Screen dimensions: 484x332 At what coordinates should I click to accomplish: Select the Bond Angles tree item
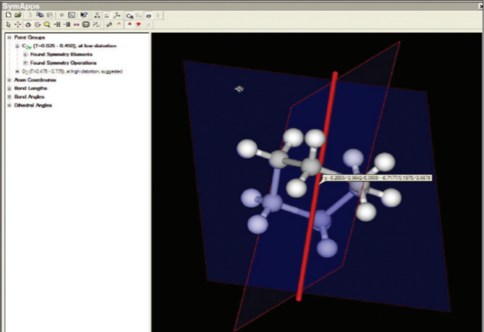[30, 97]
